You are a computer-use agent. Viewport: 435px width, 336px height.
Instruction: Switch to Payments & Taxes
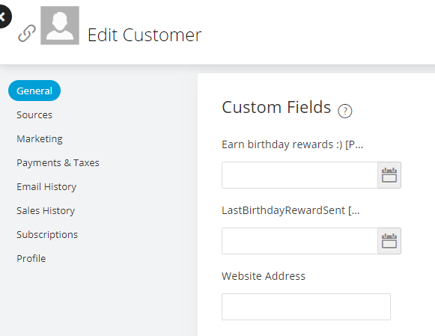[58, 162]
